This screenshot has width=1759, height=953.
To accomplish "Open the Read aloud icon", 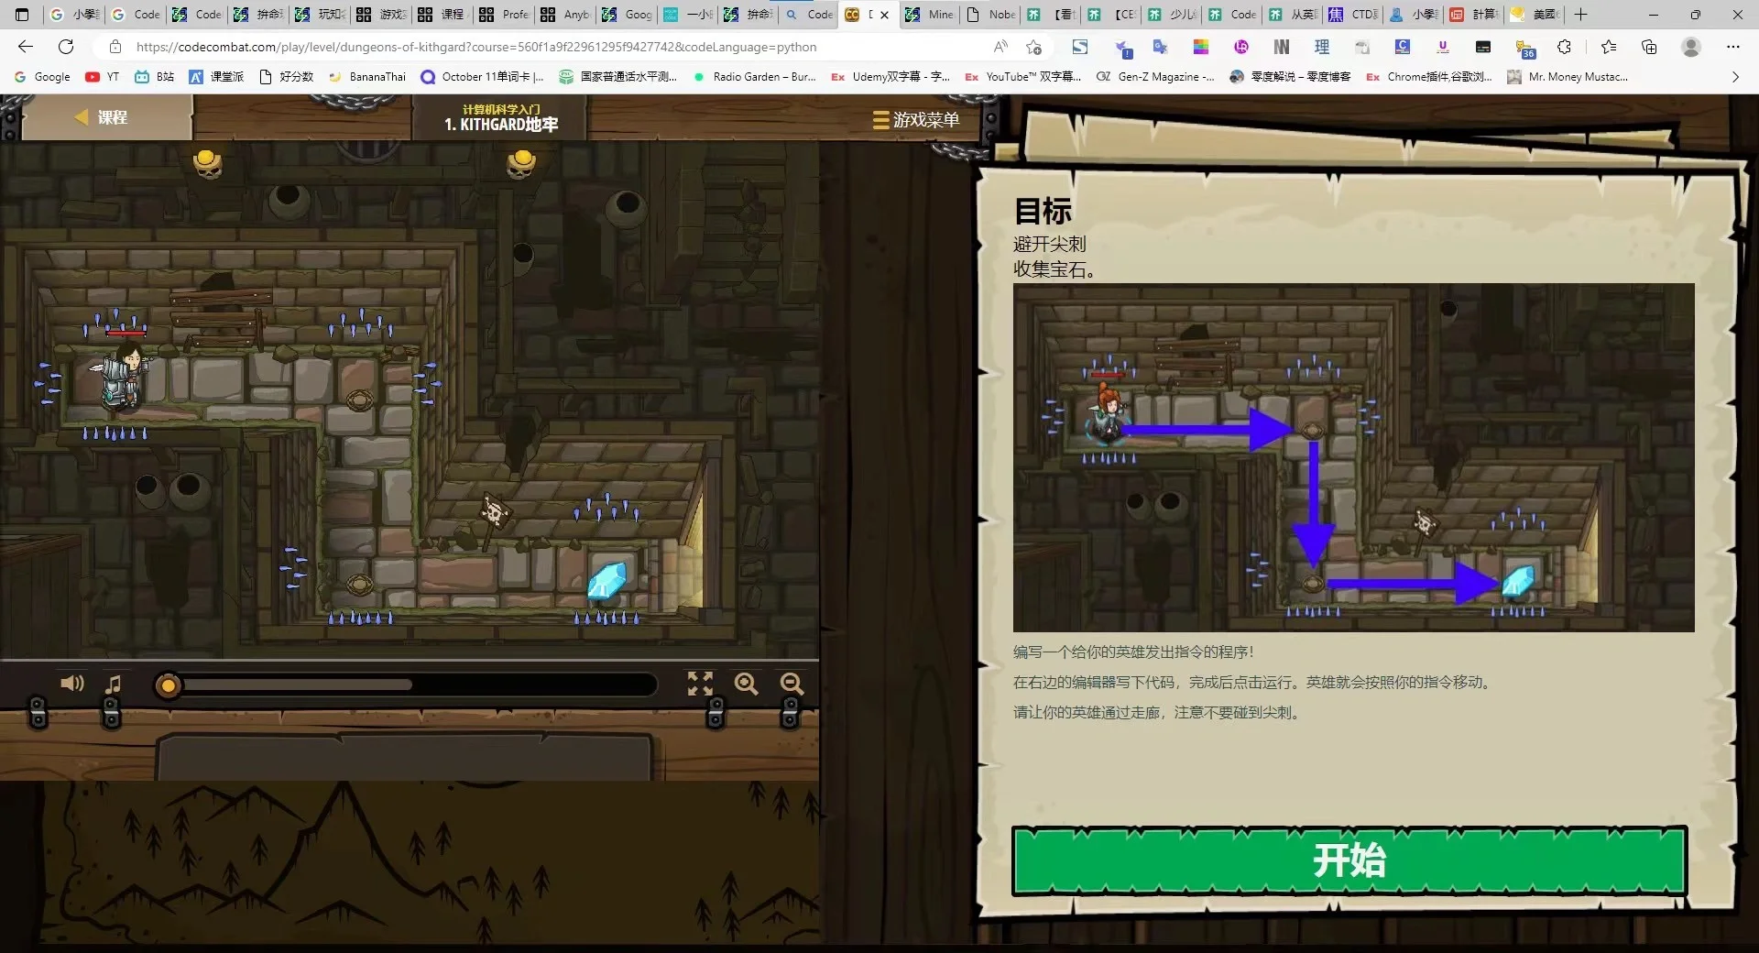I will pos(1000,47).
